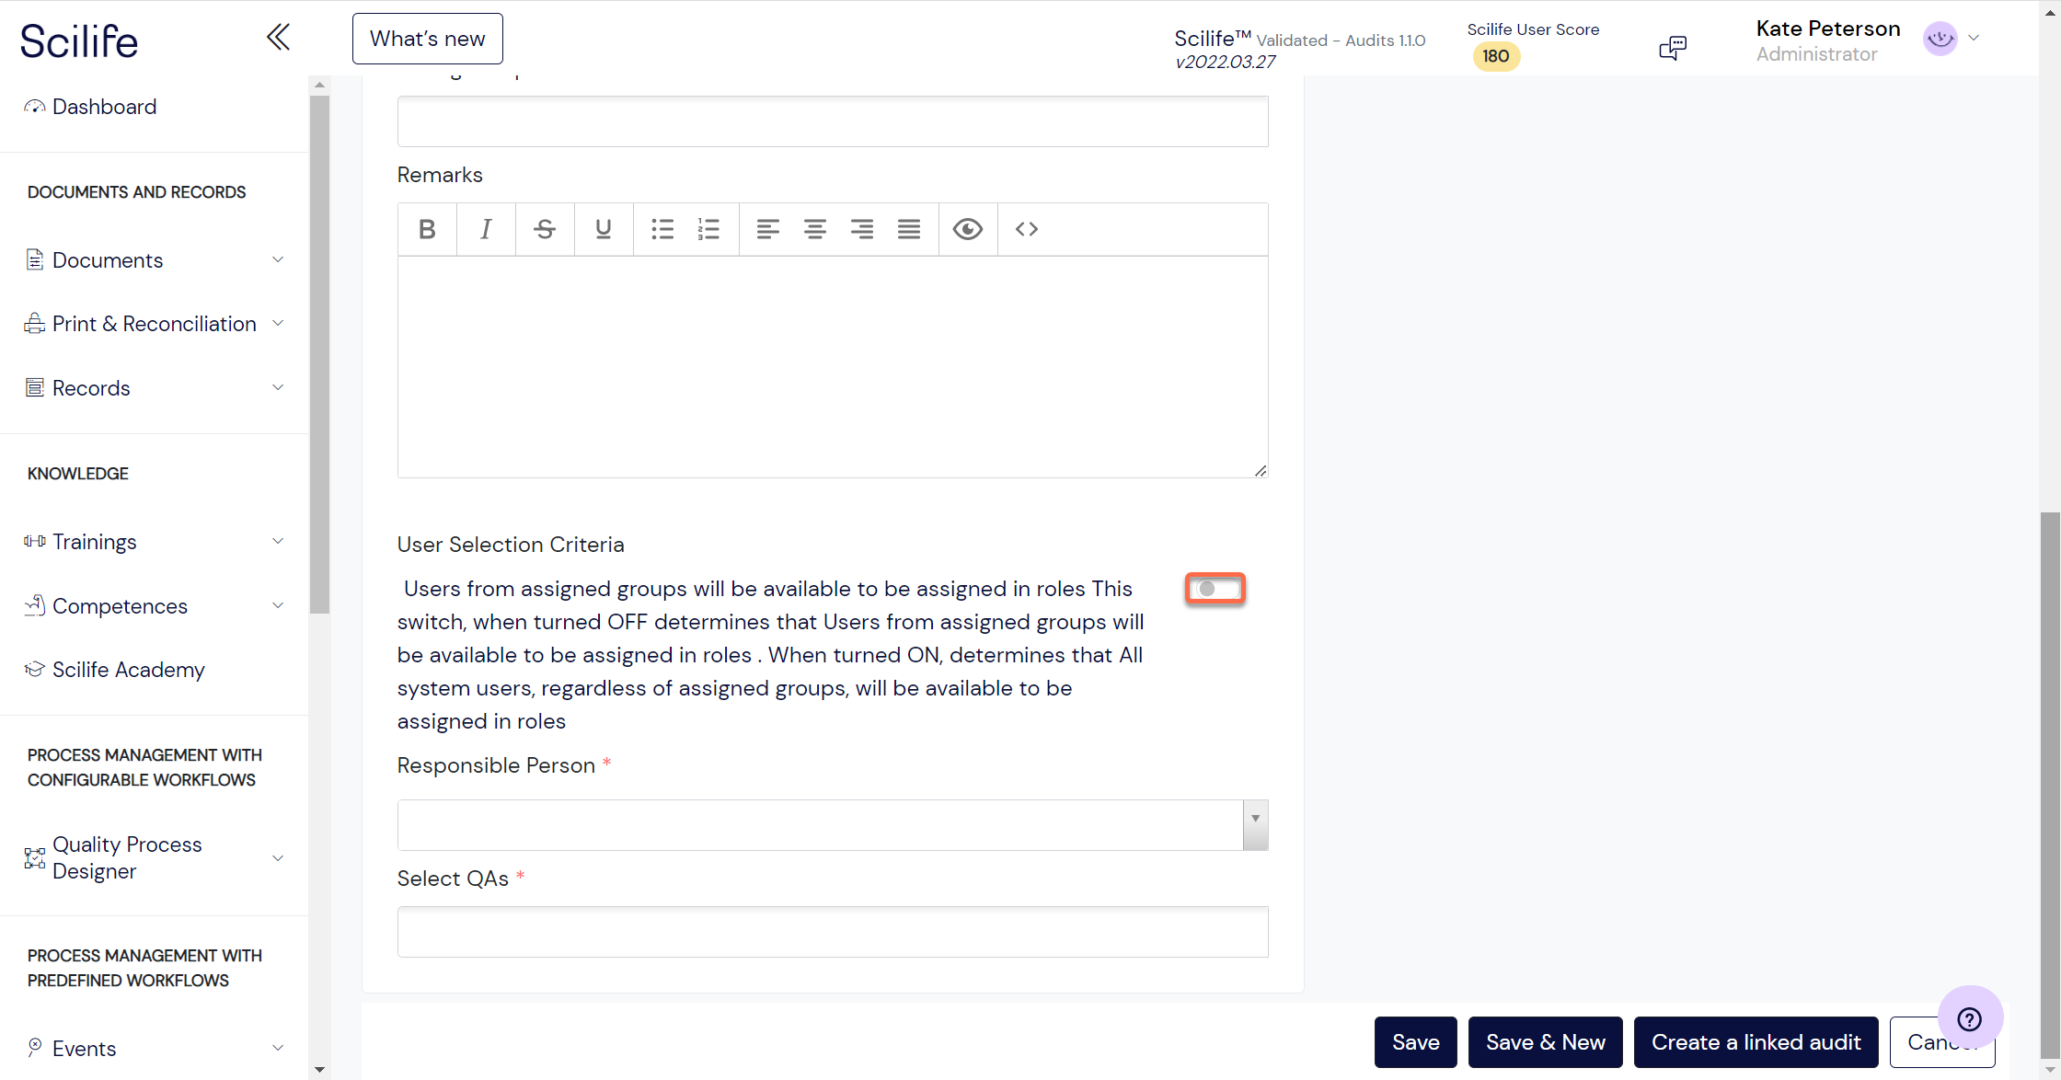Open the code view icon in Remarks
The width and height of the screenshot is (2061, 1080).
click(x=1027, y=229)
